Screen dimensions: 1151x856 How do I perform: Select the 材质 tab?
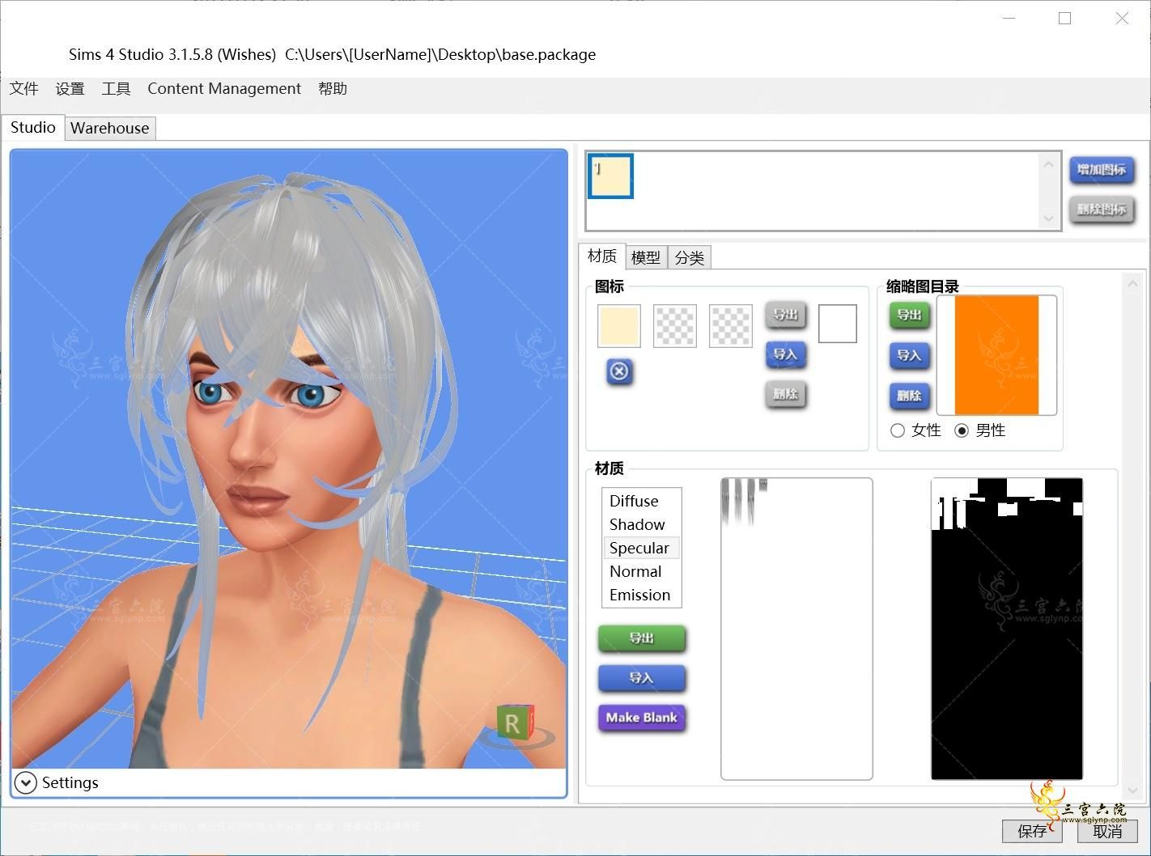click(602, 256)
